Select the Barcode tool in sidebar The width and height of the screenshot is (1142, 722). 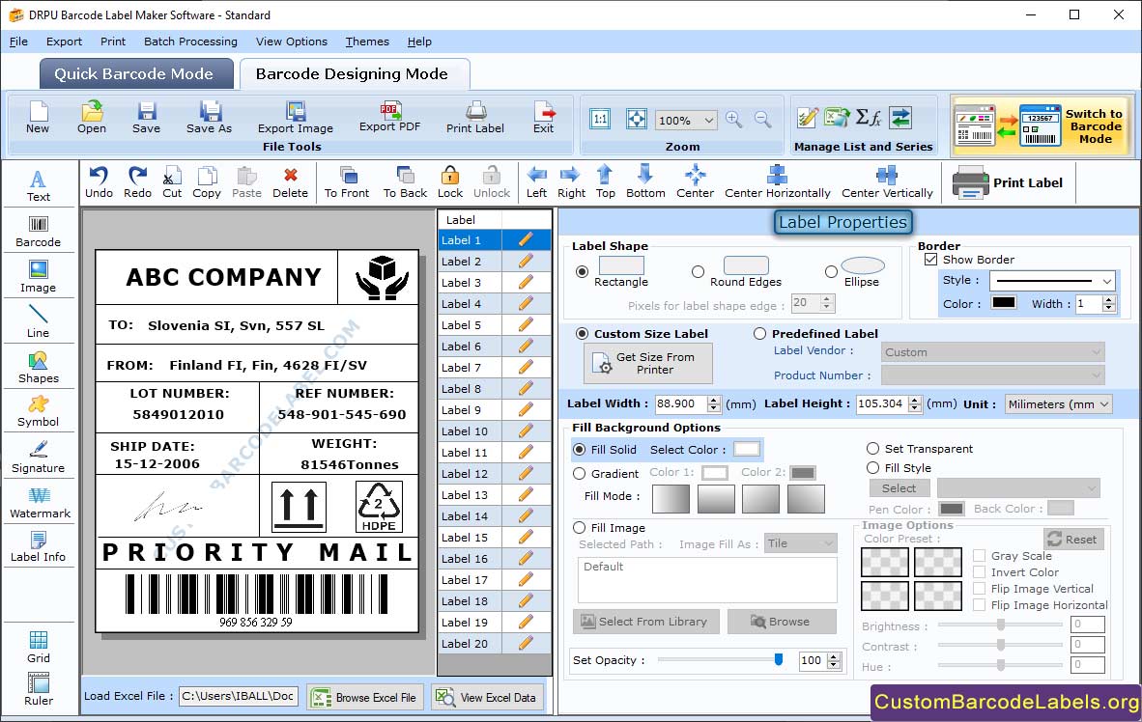[38, 233]
